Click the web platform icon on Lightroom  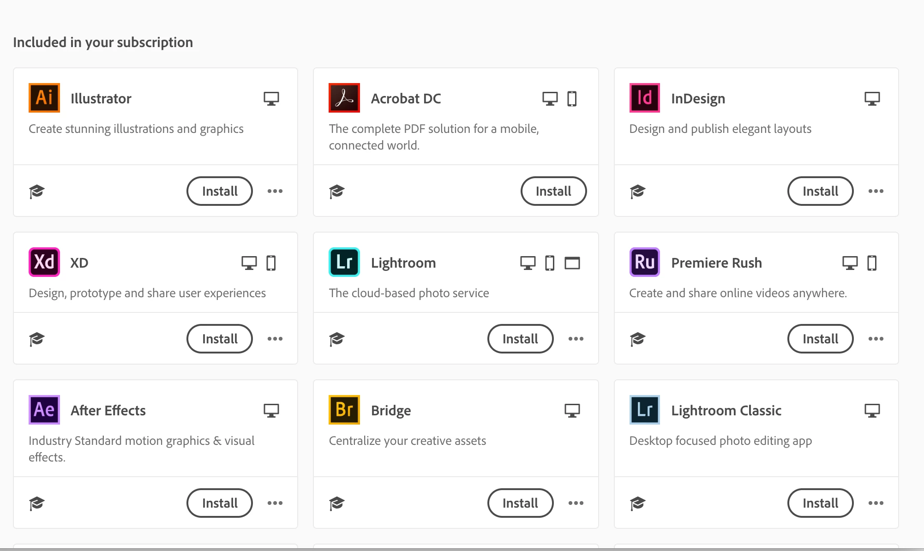(572, 263)
